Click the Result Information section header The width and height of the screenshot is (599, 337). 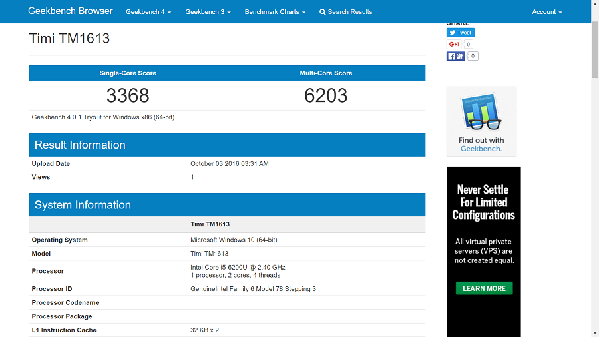(x=227, y=145)
